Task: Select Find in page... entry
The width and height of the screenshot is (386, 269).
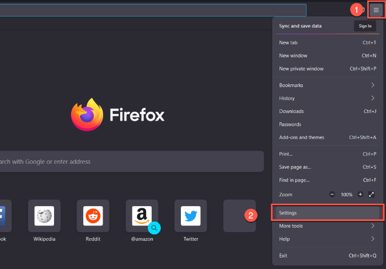Action: [x=328, y=180]
